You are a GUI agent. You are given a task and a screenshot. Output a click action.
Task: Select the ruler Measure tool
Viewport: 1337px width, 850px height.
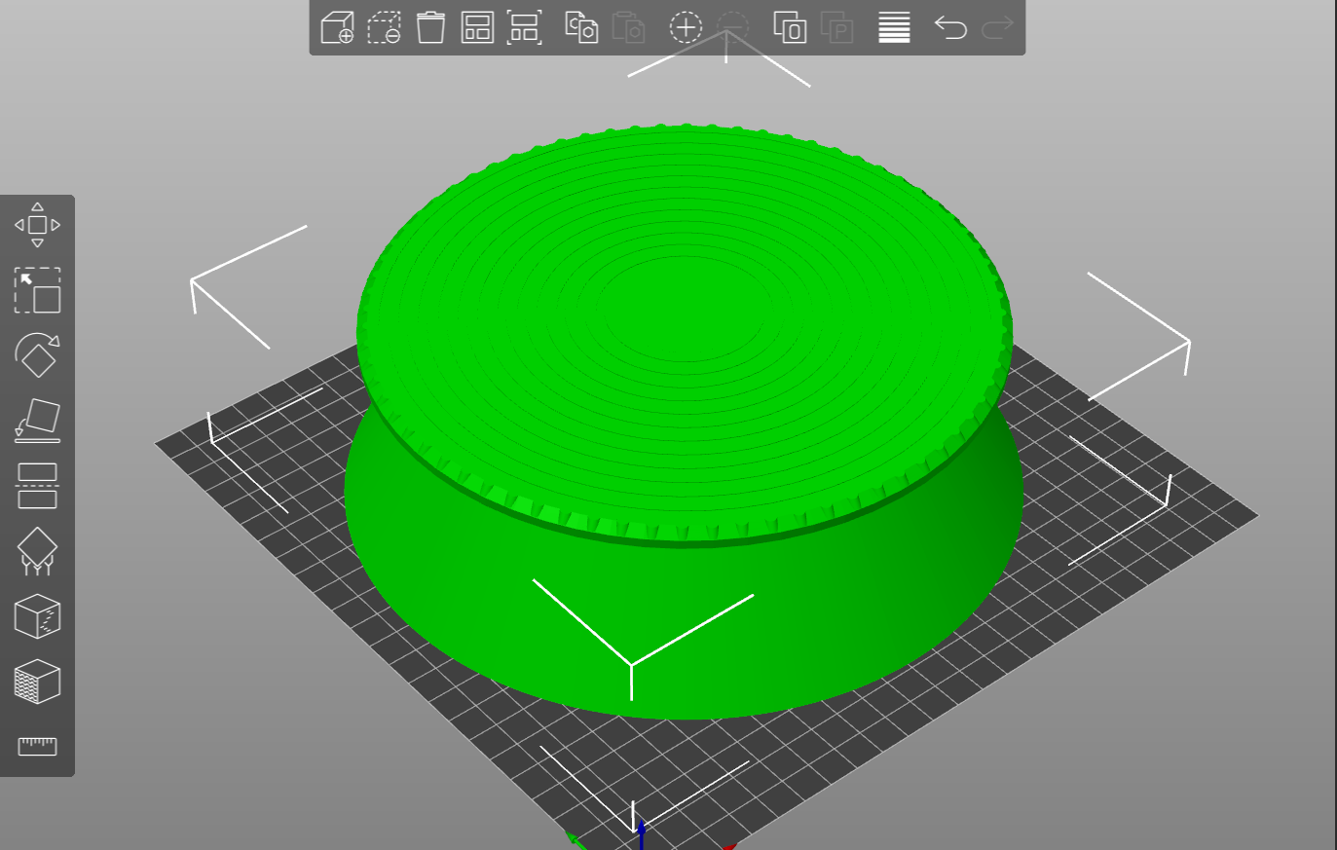[x=37, y=747]
